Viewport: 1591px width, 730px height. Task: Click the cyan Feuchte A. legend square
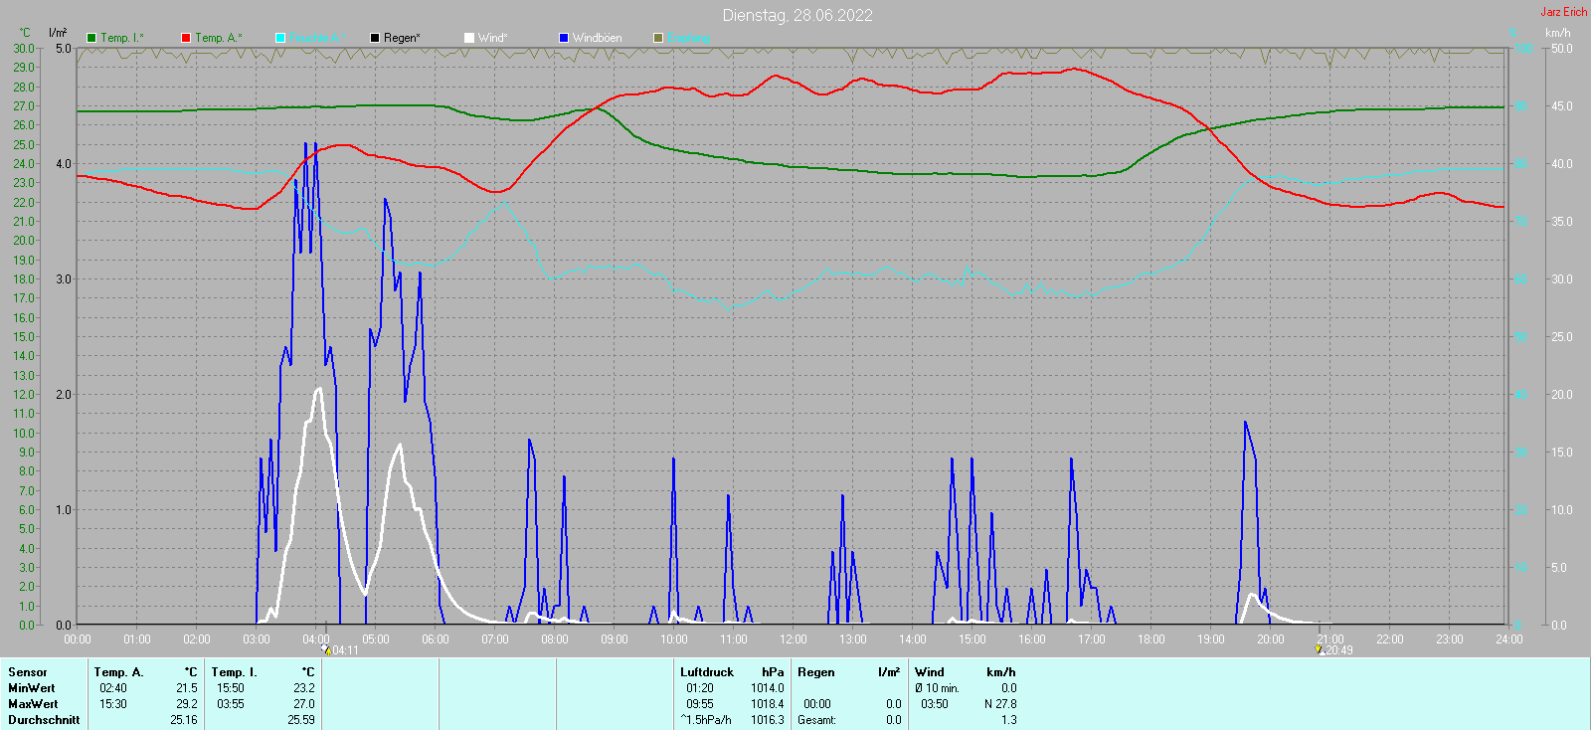point(280,38)
